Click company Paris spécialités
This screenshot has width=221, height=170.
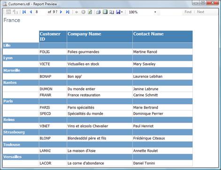[81, 108]
